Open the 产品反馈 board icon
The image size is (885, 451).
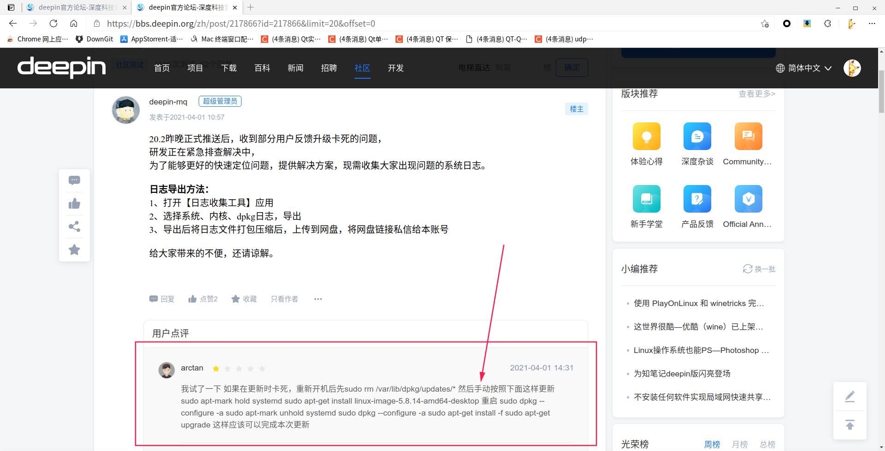click(697, 199)
